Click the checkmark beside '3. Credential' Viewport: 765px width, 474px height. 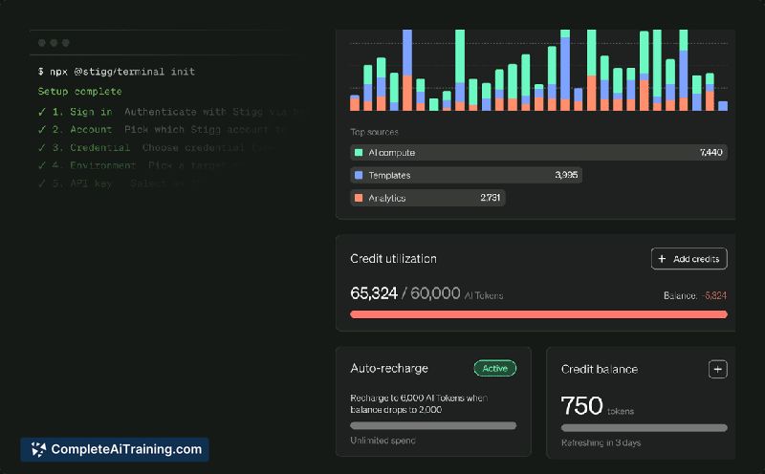click(x=42, y=148)
